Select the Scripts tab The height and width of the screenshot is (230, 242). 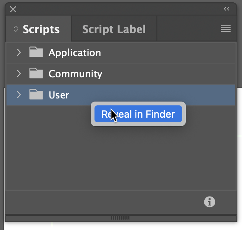[41, 29]
